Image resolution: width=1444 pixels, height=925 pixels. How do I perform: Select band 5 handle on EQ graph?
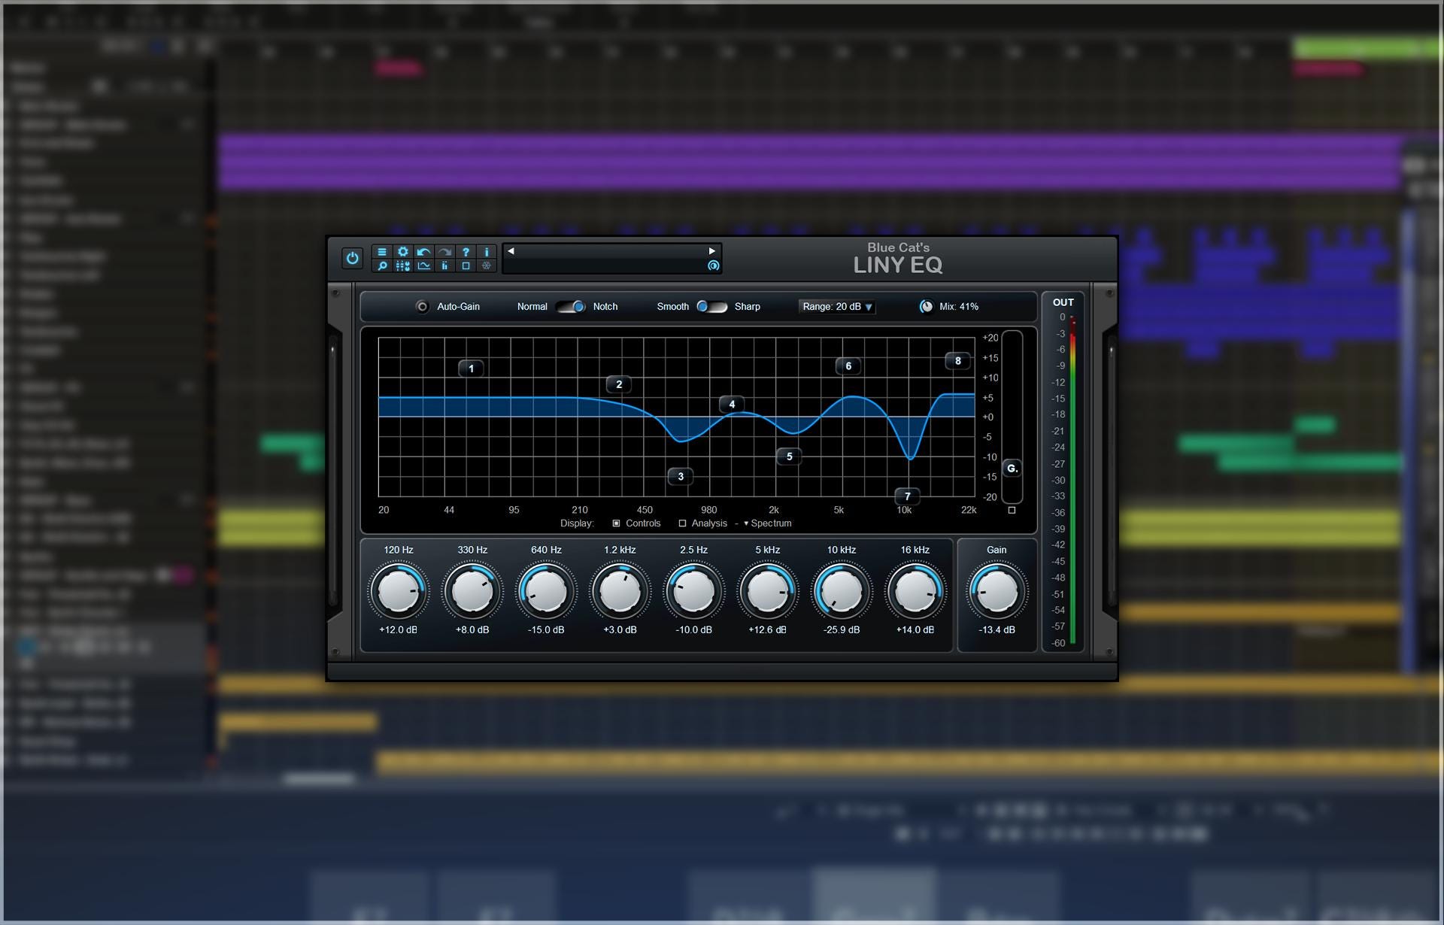click(789, 456)
